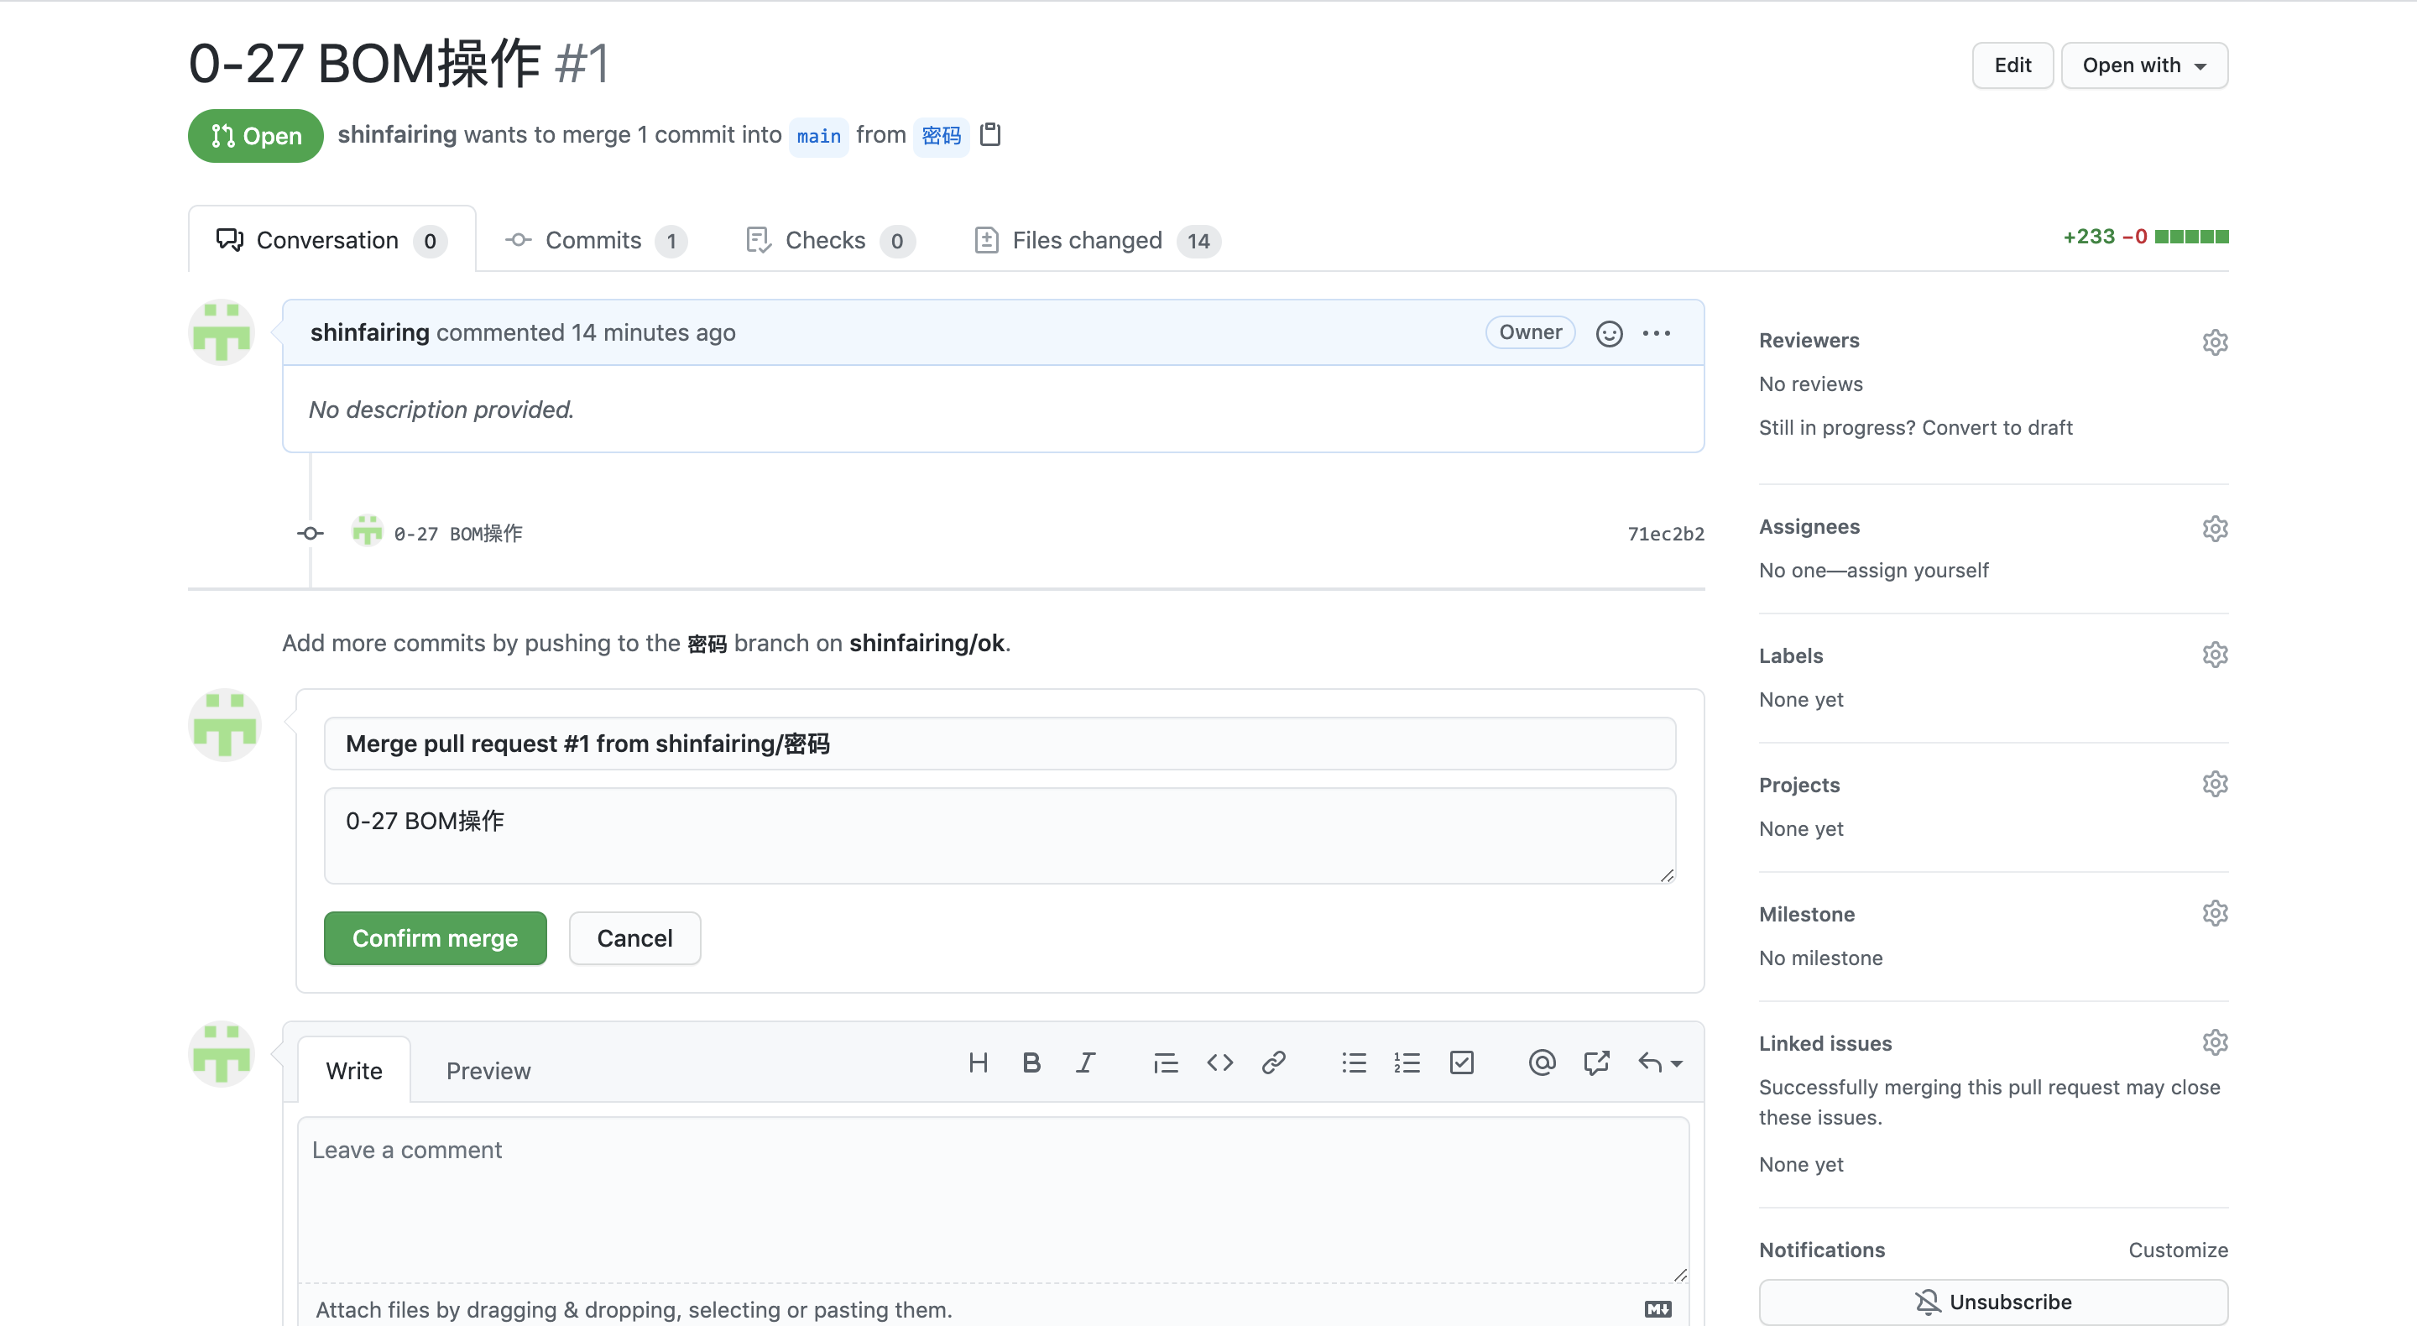Open the Labels gear settings

[x=2215, y=655]
